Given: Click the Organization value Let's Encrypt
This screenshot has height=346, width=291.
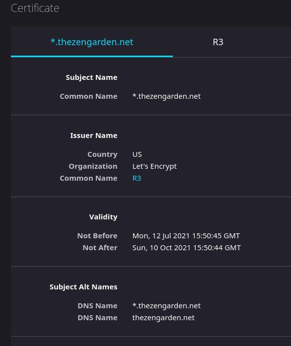Looking at the screenshot, I should point(154,166).
